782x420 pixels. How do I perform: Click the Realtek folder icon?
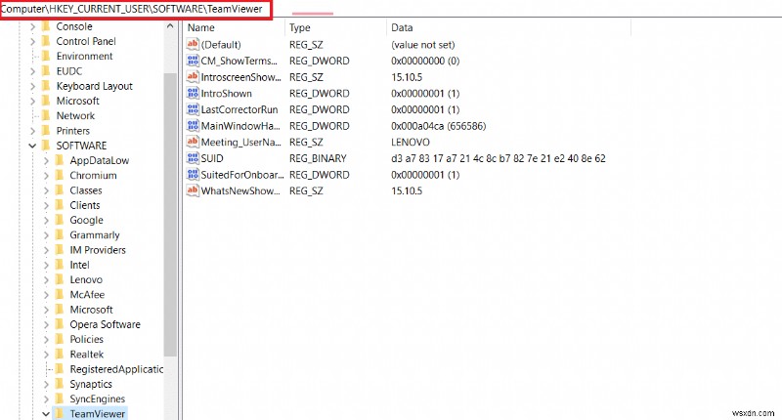(x=60, y=355)
